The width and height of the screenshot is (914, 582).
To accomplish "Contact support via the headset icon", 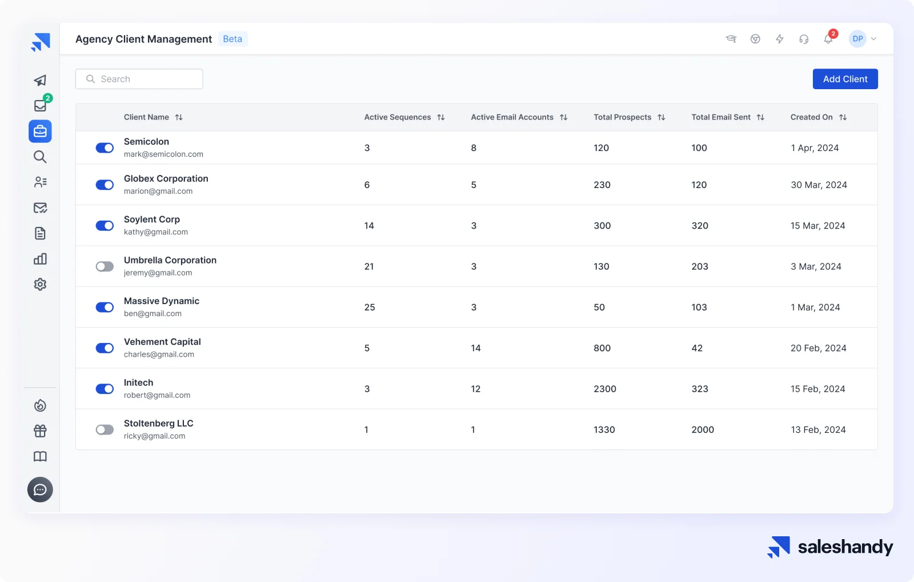I will pos(804,39).
